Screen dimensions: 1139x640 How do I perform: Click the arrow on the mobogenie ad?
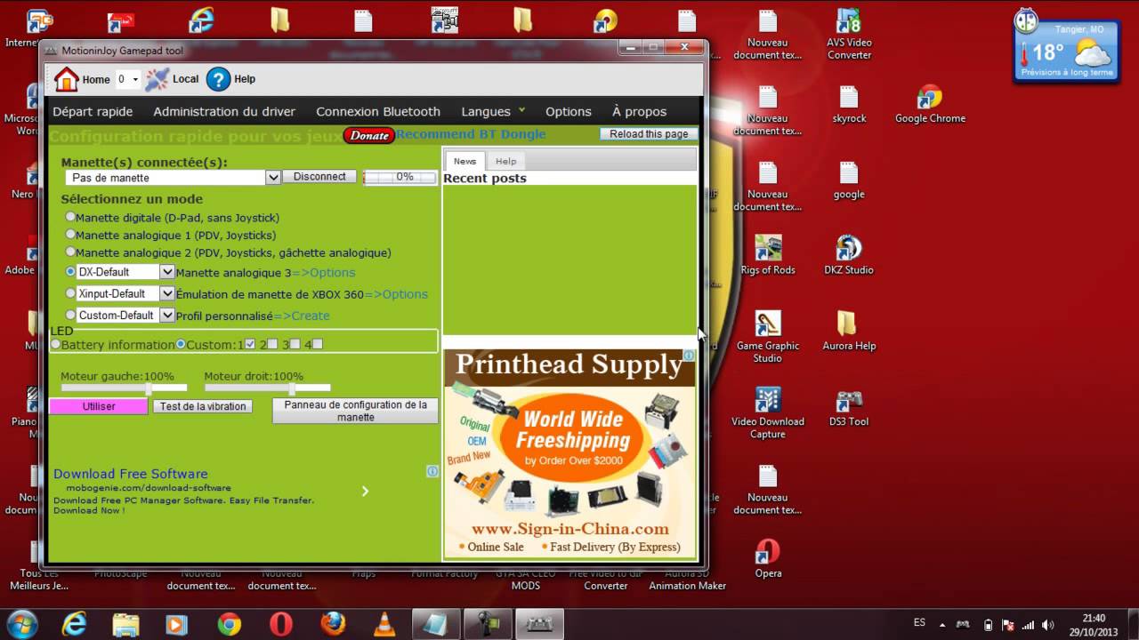click(x=365, y=491)
